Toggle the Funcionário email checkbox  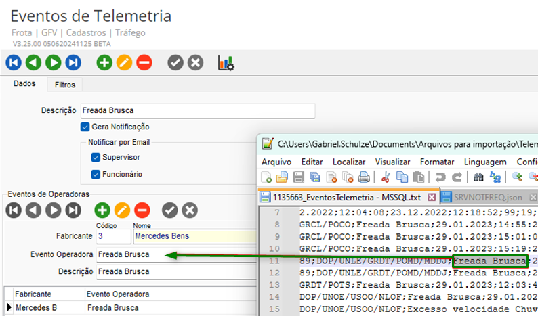(96, 174)
